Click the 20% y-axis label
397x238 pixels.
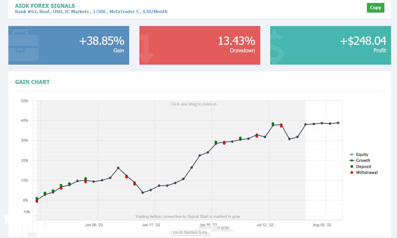[24, 160]
